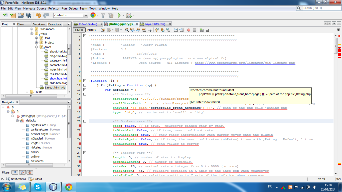Toggle the padlock filter in Navigator

click(30, 172)
